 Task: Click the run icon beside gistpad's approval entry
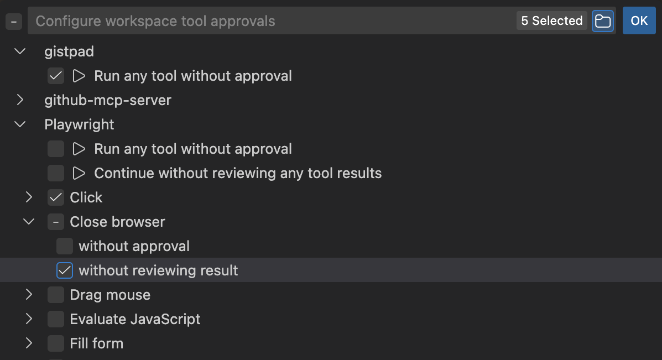79,75
